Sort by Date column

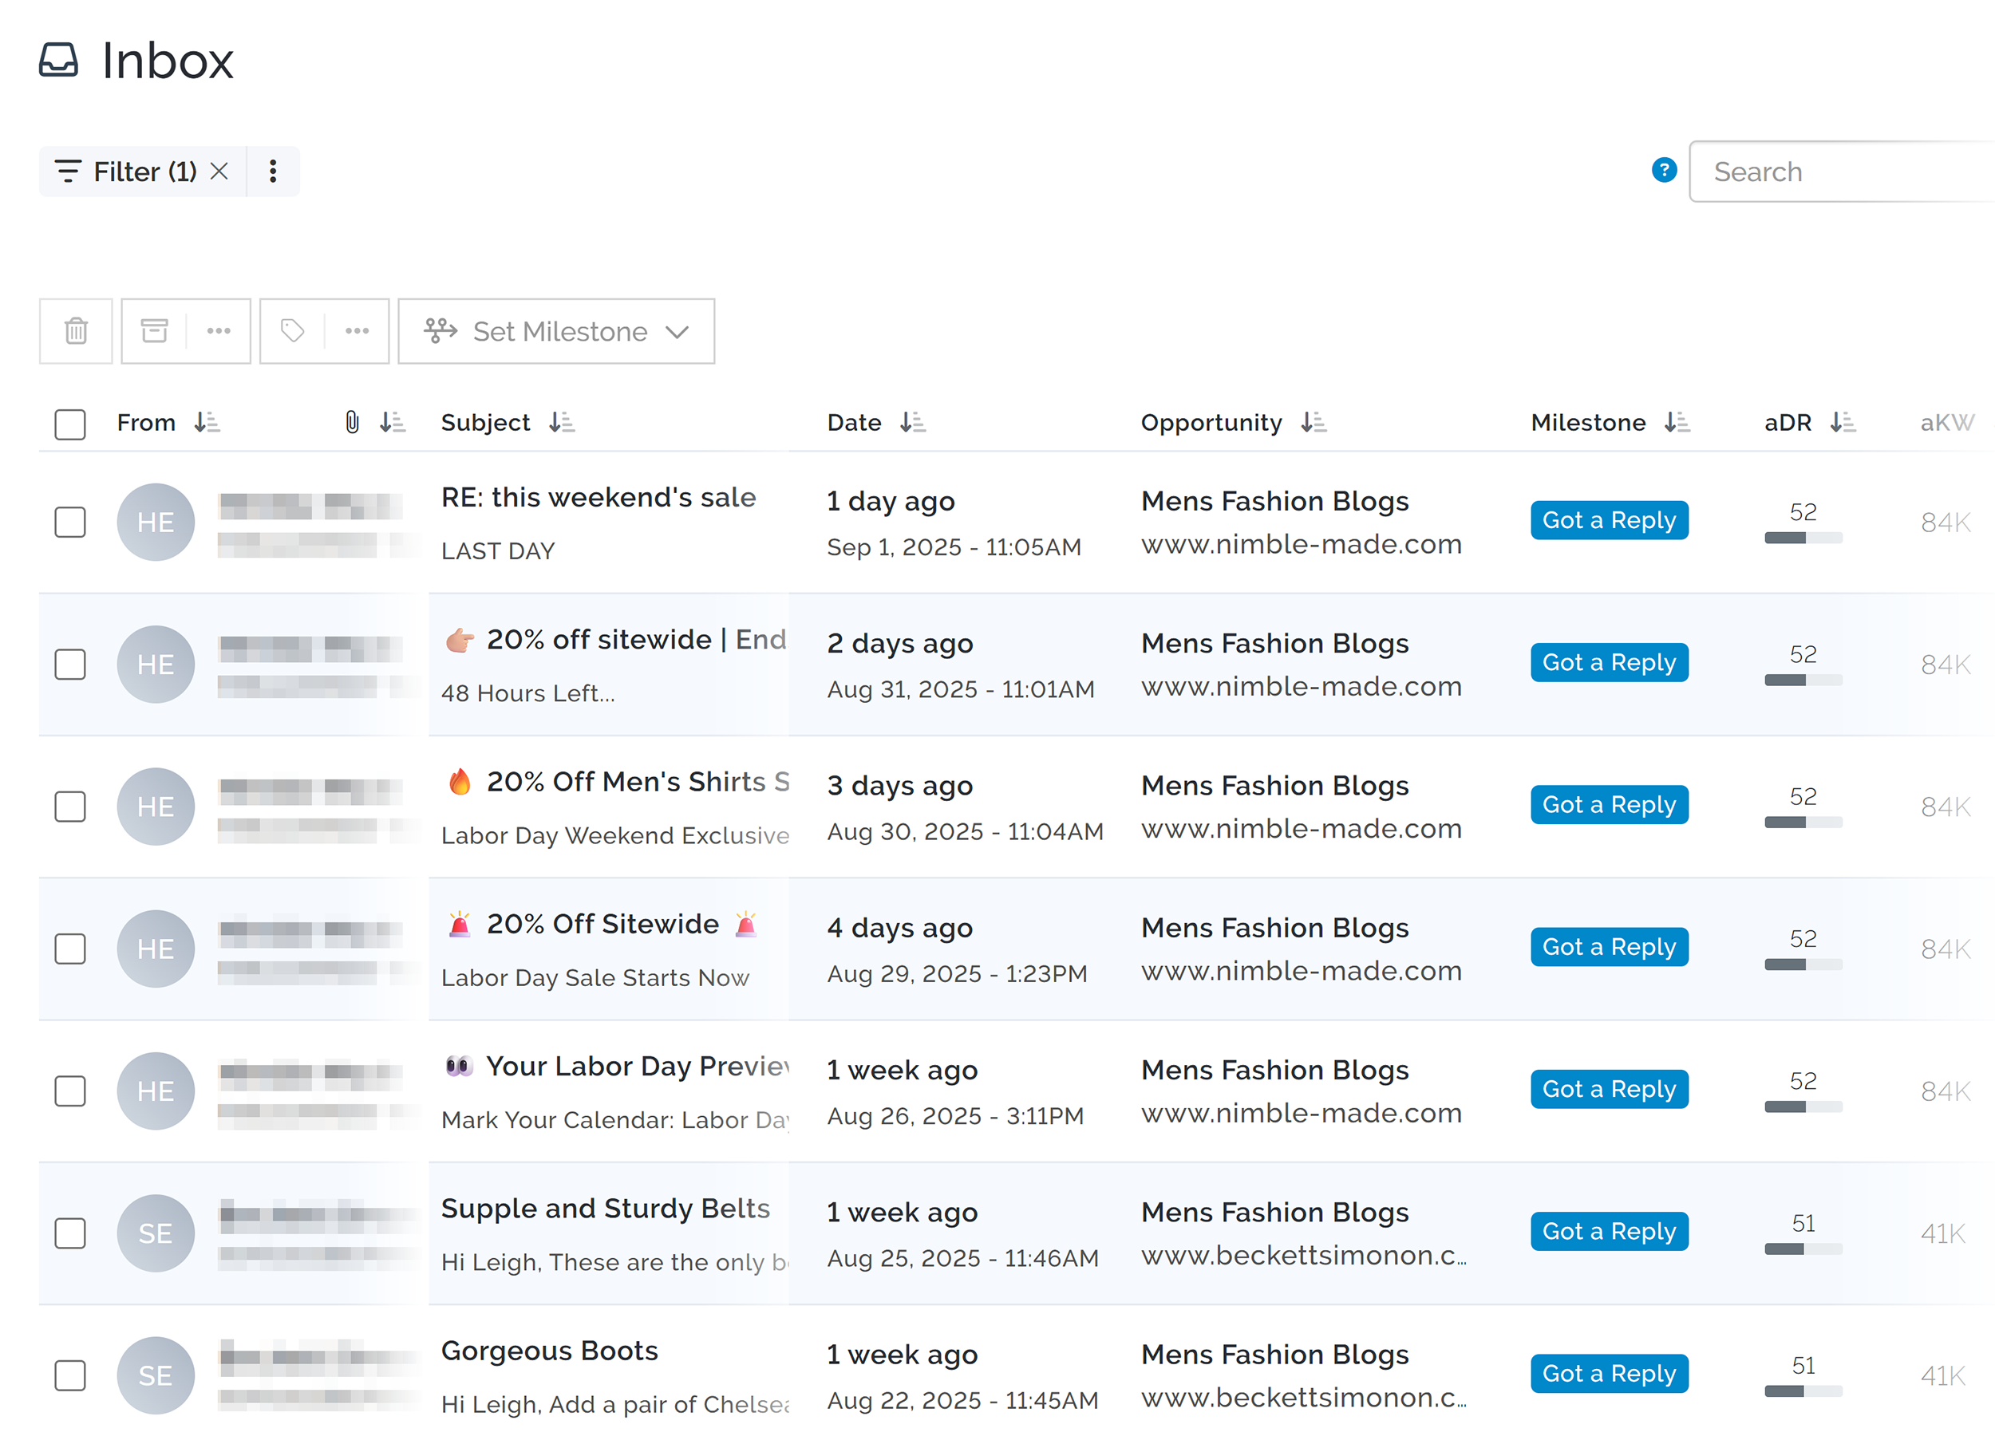pos(913,423)
